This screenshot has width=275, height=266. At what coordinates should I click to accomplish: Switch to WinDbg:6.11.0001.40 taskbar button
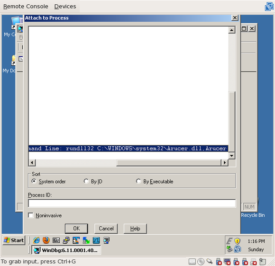66,250
